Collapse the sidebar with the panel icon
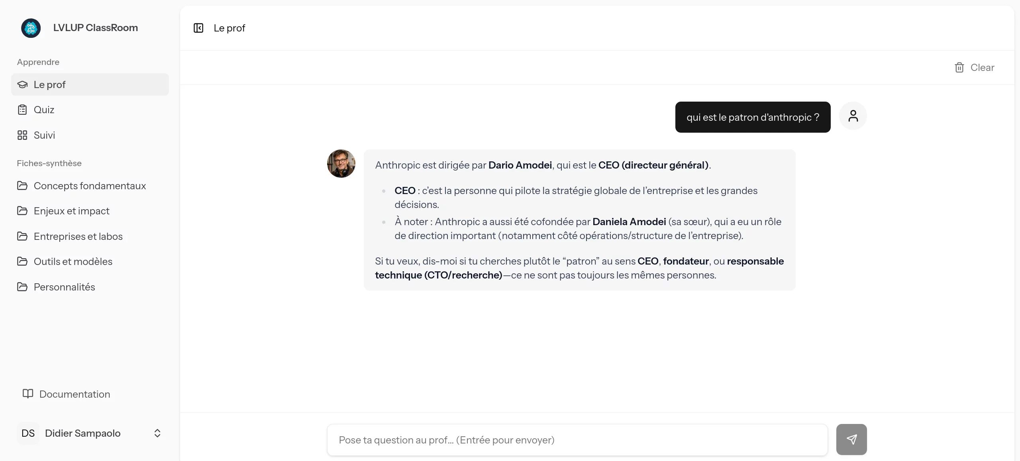 tap(198, 28)
